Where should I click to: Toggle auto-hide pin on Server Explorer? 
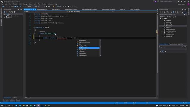coord(20,10)
